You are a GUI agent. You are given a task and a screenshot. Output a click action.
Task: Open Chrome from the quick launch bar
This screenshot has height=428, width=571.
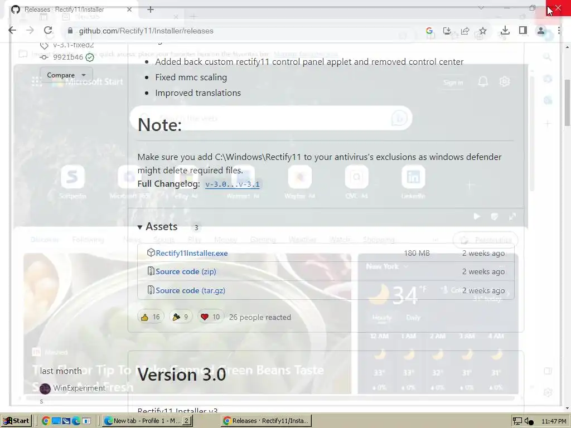pos(46,421)
